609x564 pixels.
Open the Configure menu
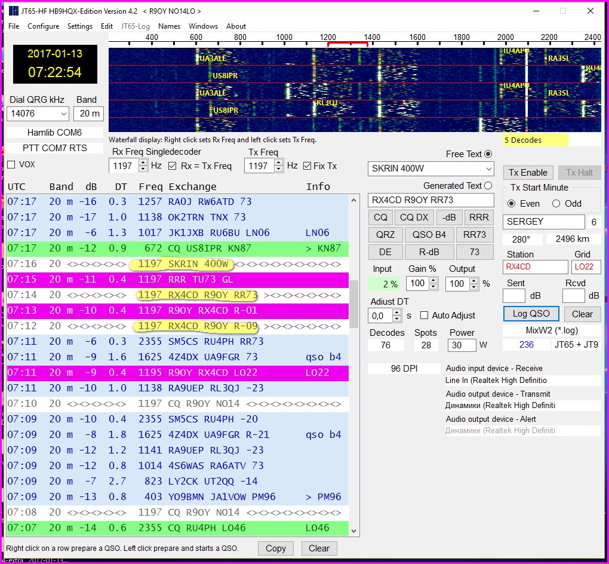[43, 26]
